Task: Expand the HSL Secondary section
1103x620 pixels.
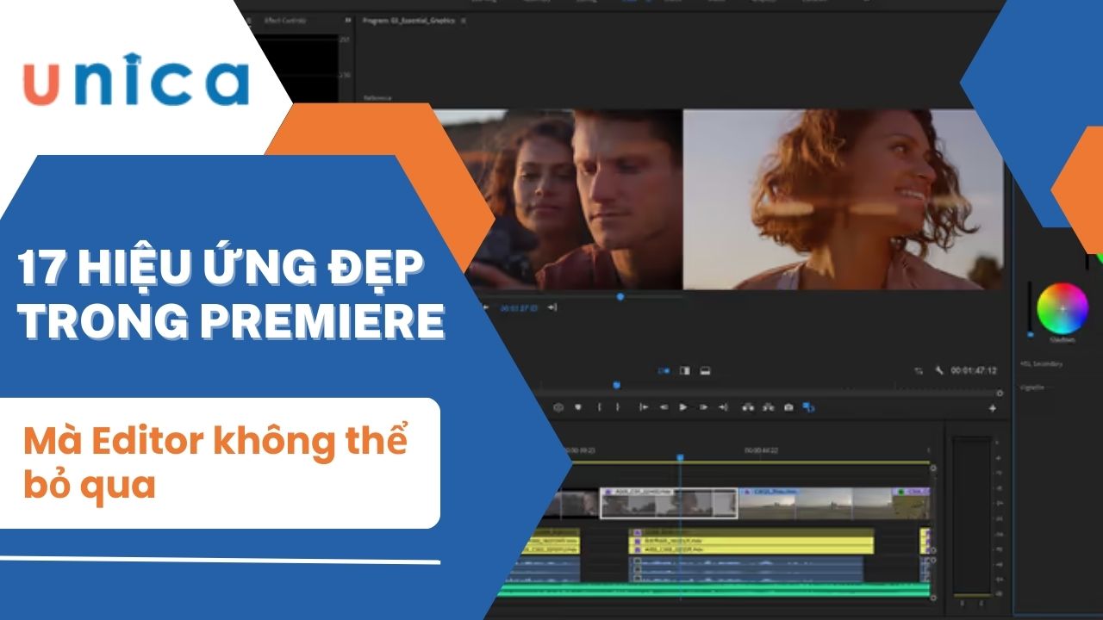Action: tap(1041, 363)
